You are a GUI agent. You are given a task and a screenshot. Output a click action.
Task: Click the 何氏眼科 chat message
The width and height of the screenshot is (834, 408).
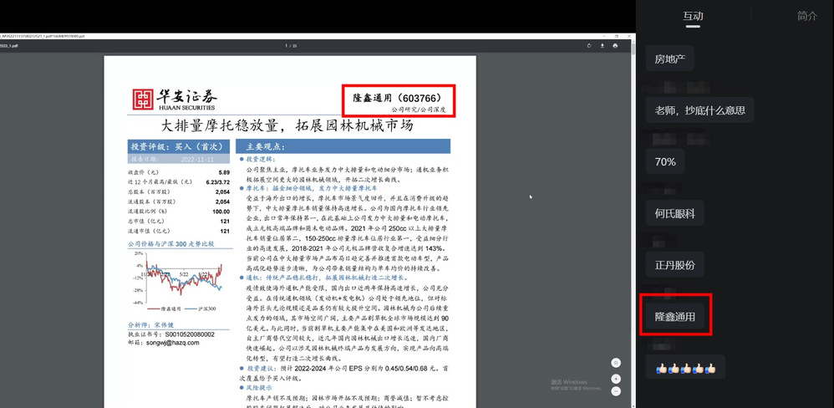coord(674,214)
